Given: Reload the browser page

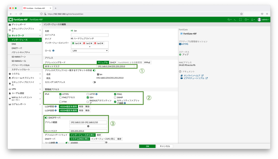Looking at the screenshot, I should [21, 14].
